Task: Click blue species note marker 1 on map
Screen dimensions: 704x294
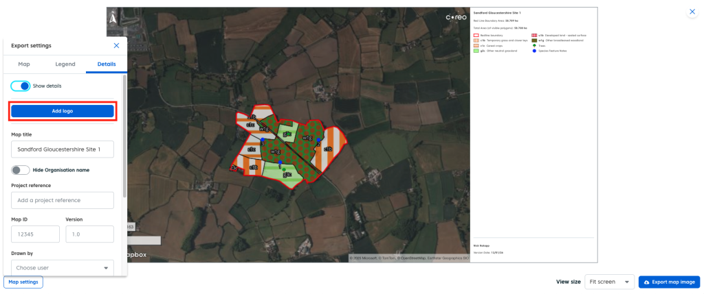Action: point(280,163)
